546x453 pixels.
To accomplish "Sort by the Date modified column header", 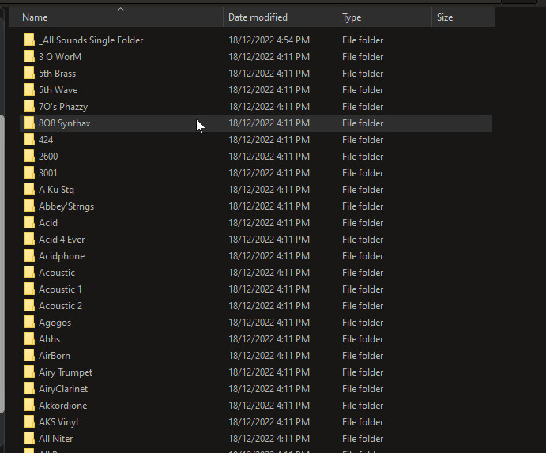I will pos(280,17).
